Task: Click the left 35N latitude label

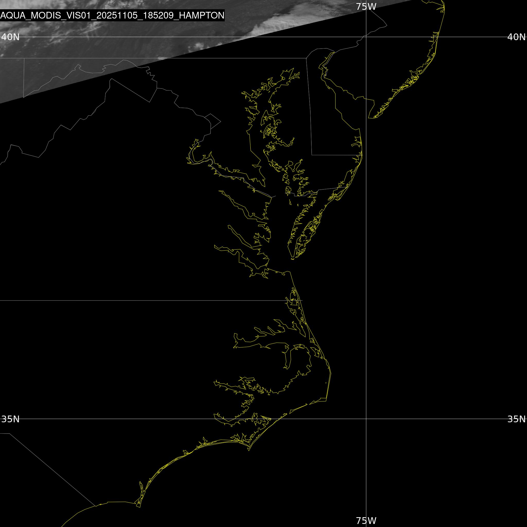Action: pos(10,419)
